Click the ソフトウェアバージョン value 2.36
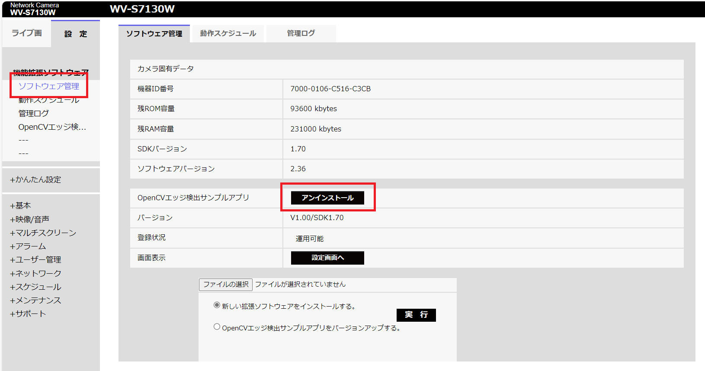 coord(298,169)
